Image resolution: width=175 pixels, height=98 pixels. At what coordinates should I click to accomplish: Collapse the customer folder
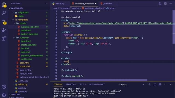[x=14, y=38]
